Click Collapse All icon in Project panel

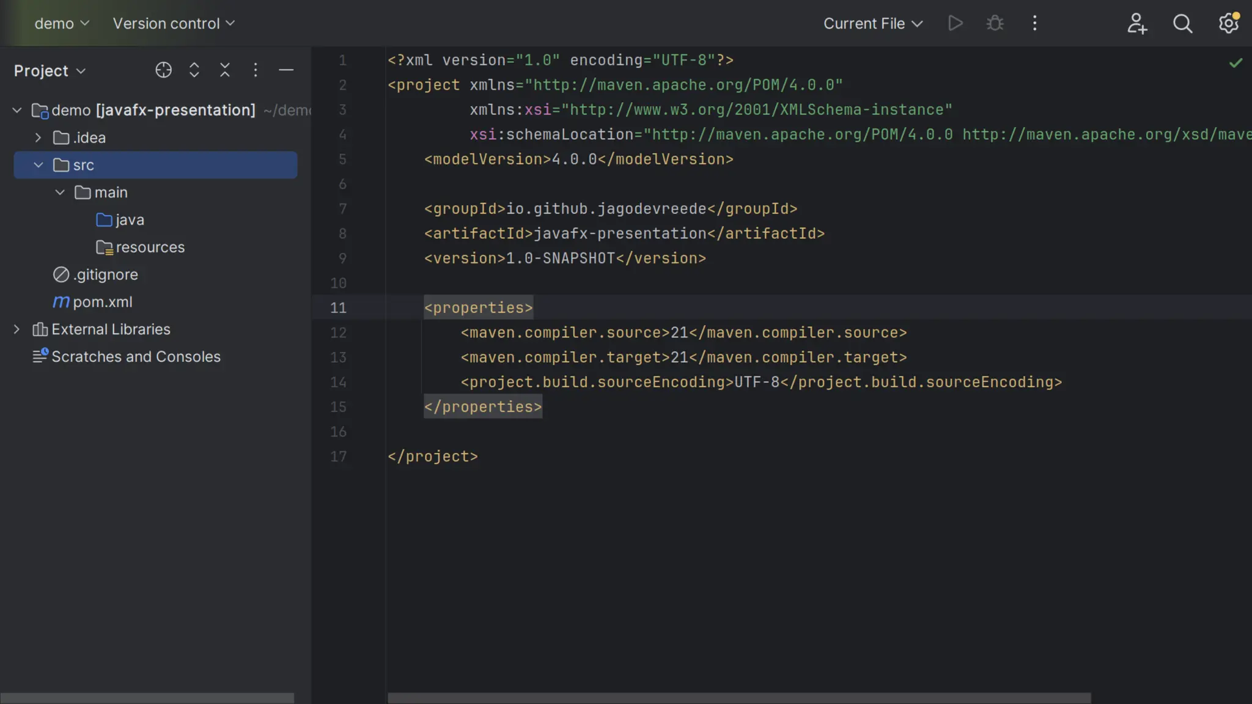[x=225, y=70]
